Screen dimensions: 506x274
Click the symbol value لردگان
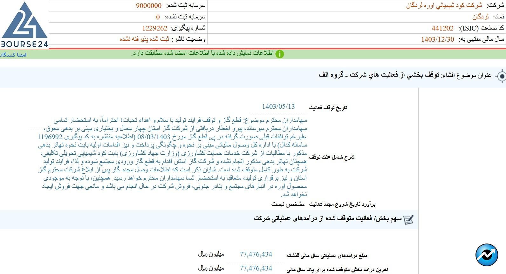(x=480, y=17)
